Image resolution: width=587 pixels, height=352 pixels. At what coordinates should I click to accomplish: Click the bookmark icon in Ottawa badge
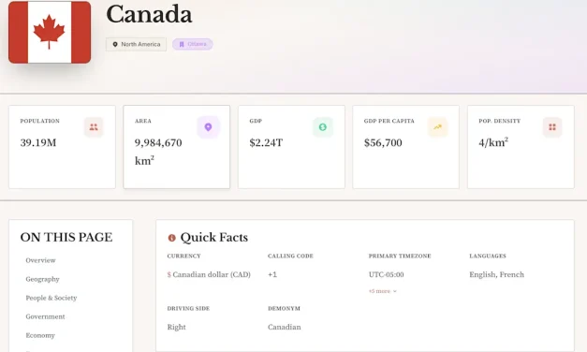[x=182, y=44]
